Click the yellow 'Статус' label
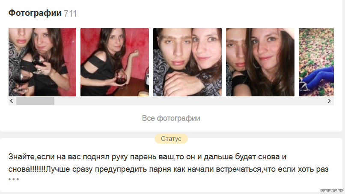Screen dimensions: 345x194 (x=171, y=139)
